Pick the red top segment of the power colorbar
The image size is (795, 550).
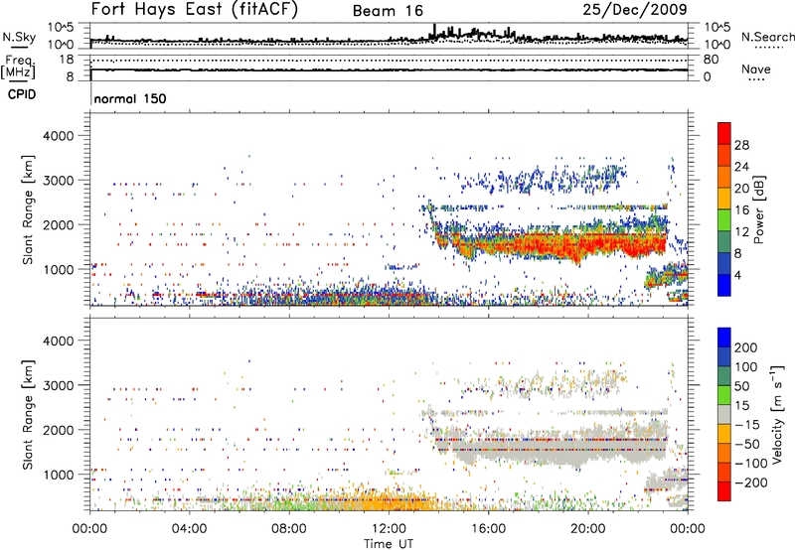724,133
